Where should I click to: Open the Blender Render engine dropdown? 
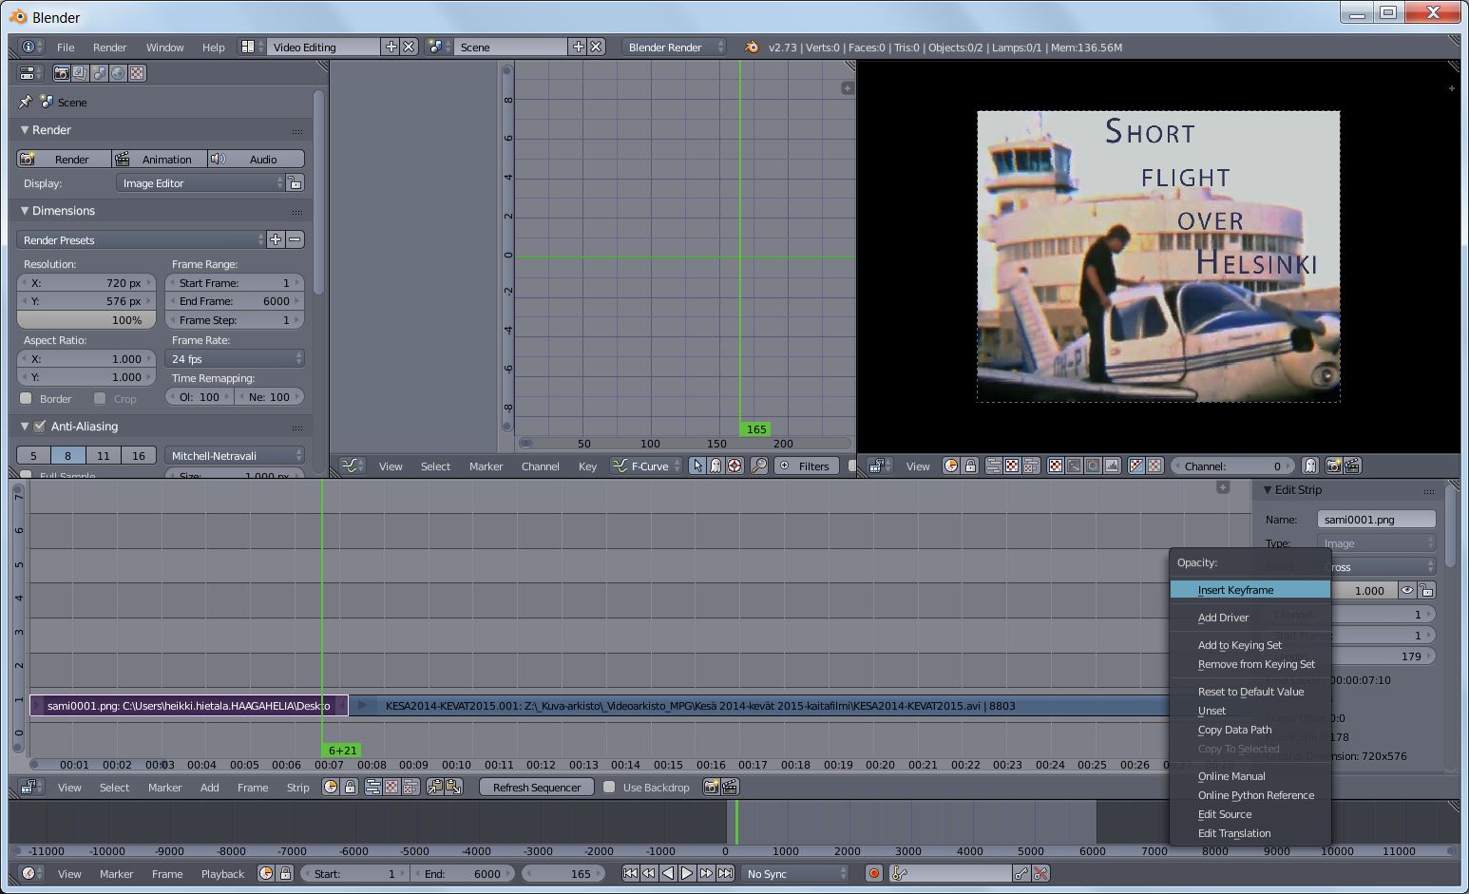click(676, 47)
